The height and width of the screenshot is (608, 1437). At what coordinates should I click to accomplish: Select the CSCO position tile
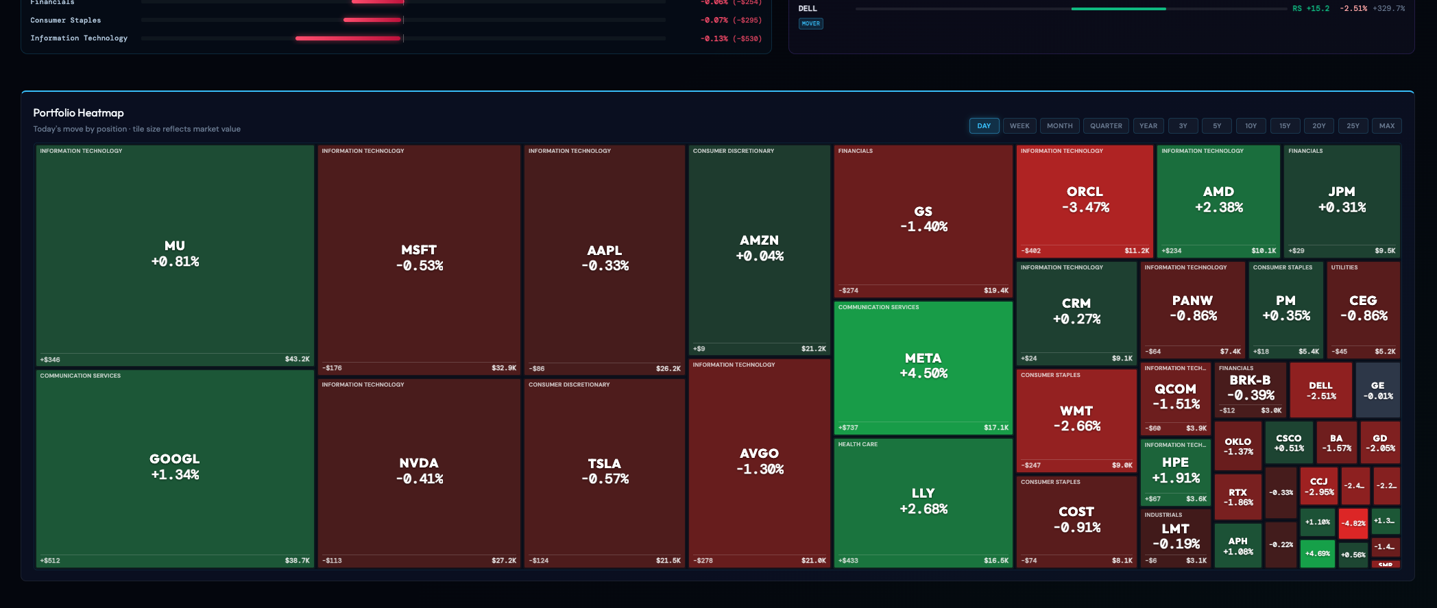point(1289,443)
